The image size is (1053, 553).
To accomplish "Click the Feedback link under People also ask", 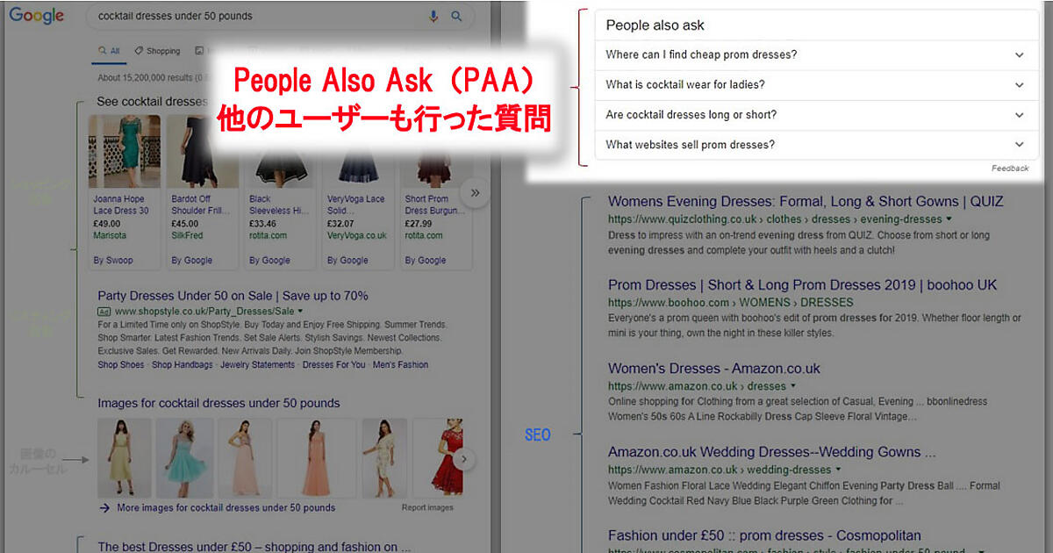I will [x=1010, y=168].
